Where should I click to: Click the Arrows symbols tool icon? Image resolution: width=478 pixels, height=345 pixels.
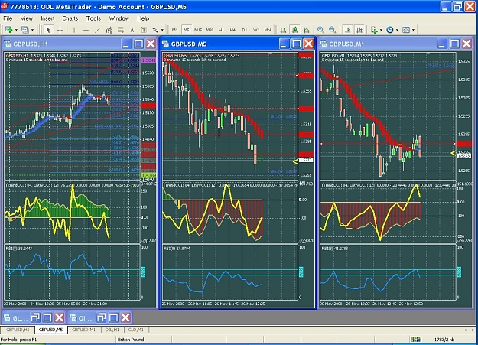155,30
